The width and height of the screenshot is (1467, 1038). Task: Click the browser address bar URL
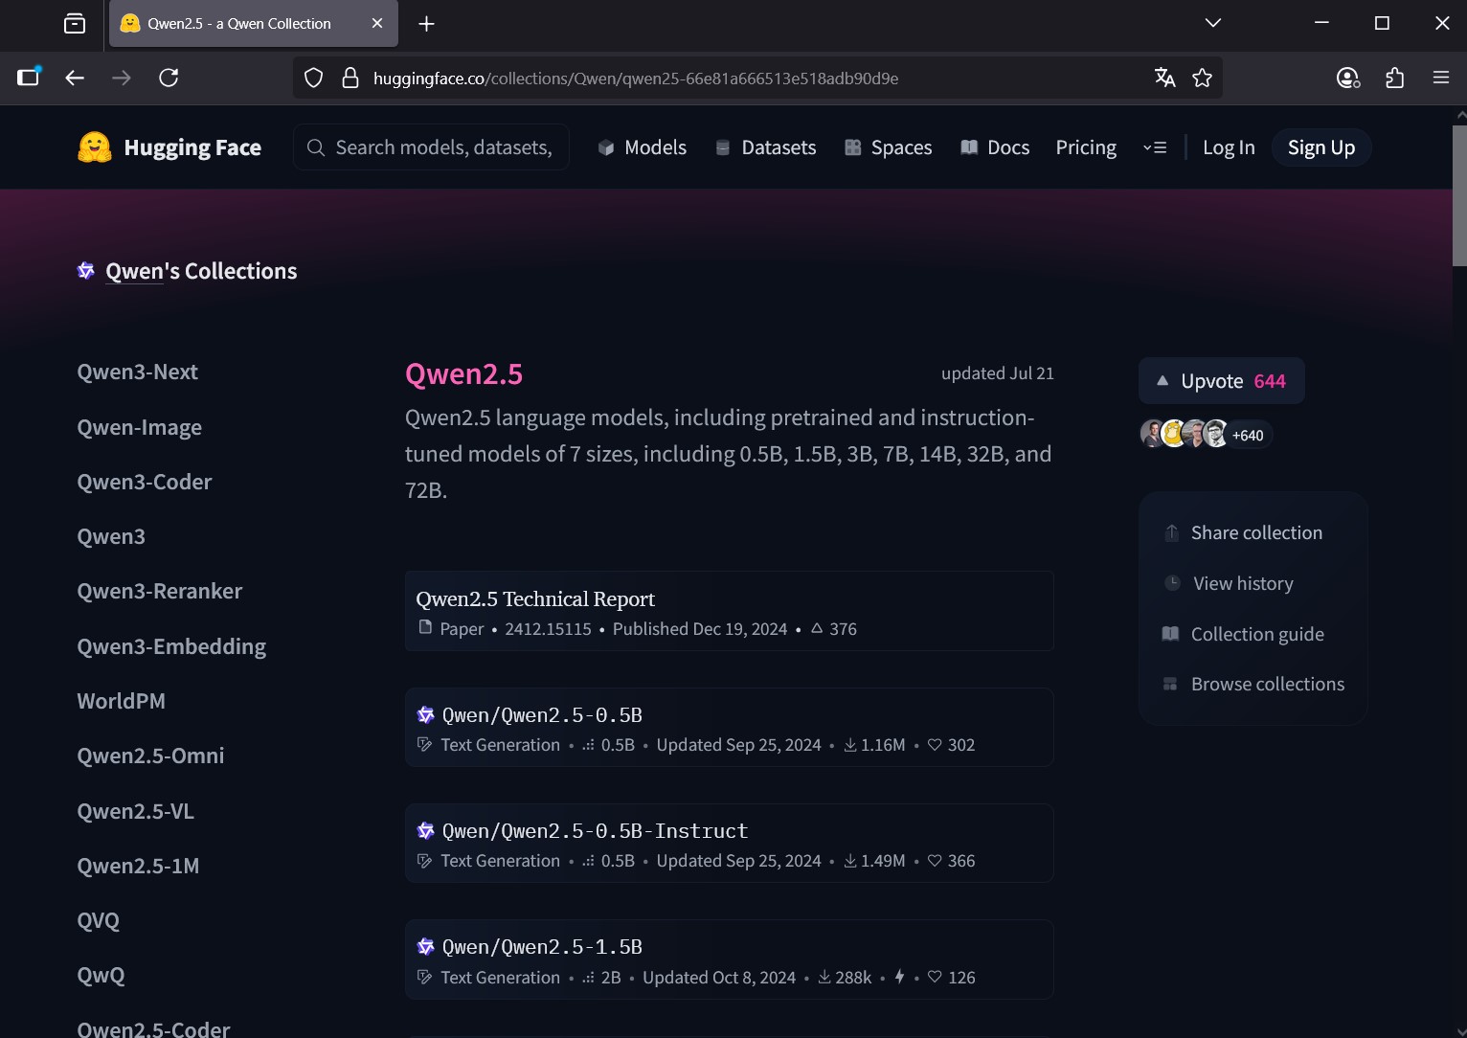pyautogui.click(x=636, y=79)
